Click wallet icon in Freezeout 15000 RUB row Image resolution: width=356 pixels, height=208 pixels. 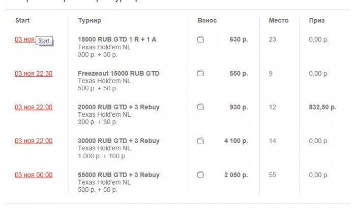(x=201, y=74)
